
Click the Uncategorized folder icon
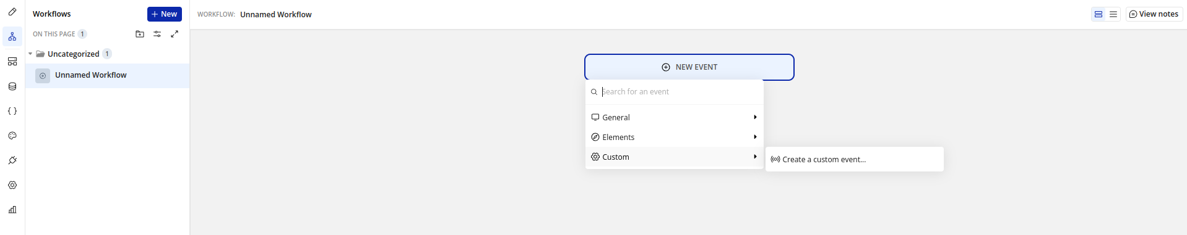click(40, 54)
